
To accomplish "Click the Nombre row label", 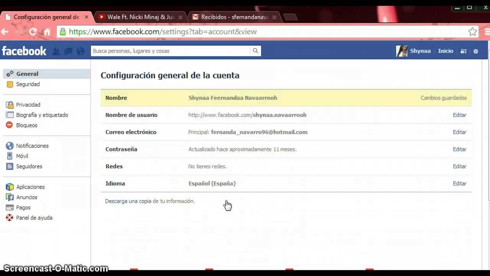I will point(116,98).
